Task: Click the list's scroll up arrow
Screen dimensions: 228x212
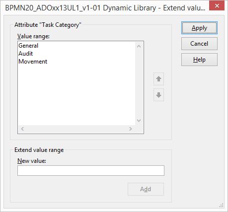Action: pyautogui.click(x=139, y=46)
